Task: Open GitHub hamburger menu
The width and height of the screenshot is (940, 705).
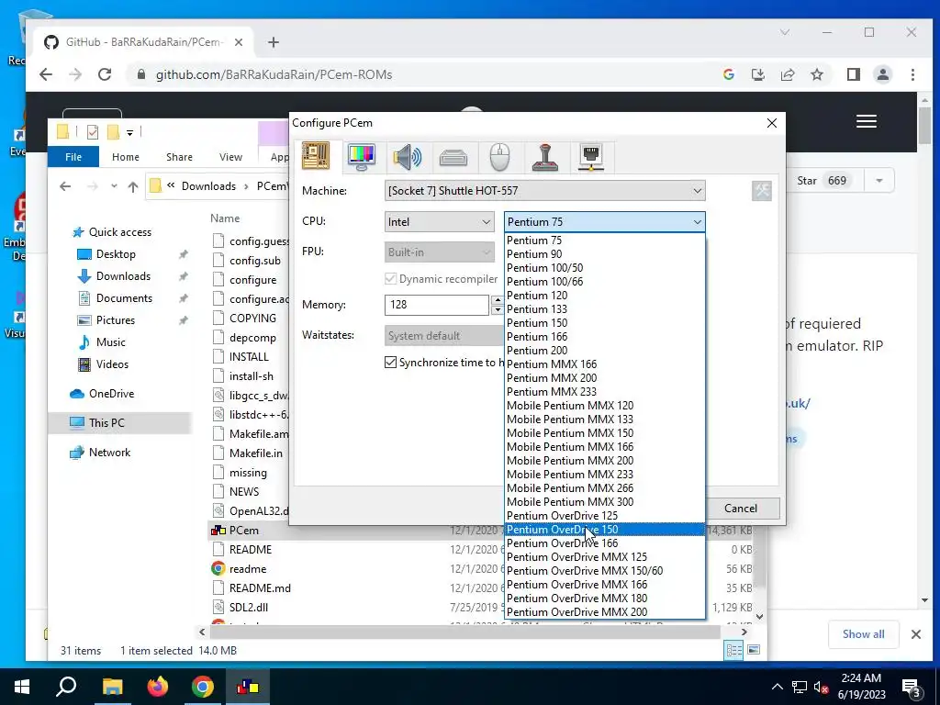Action: click(867, 122)
